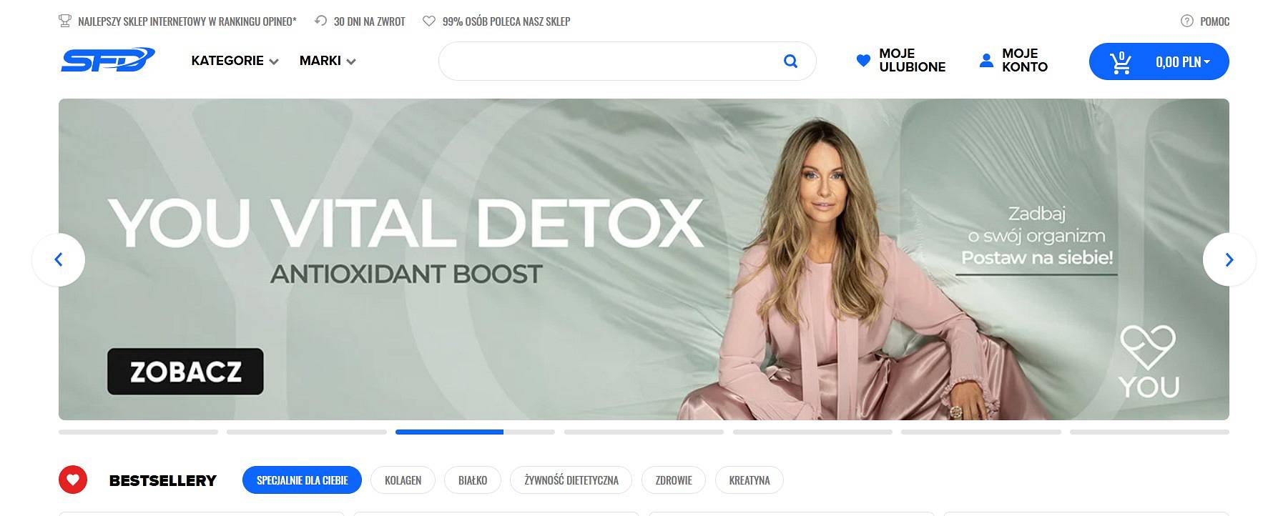The image size is (1278, 516).
Task: Jump to second banner slide indicator
Action: pyautogui.click(x=307, y=432)
